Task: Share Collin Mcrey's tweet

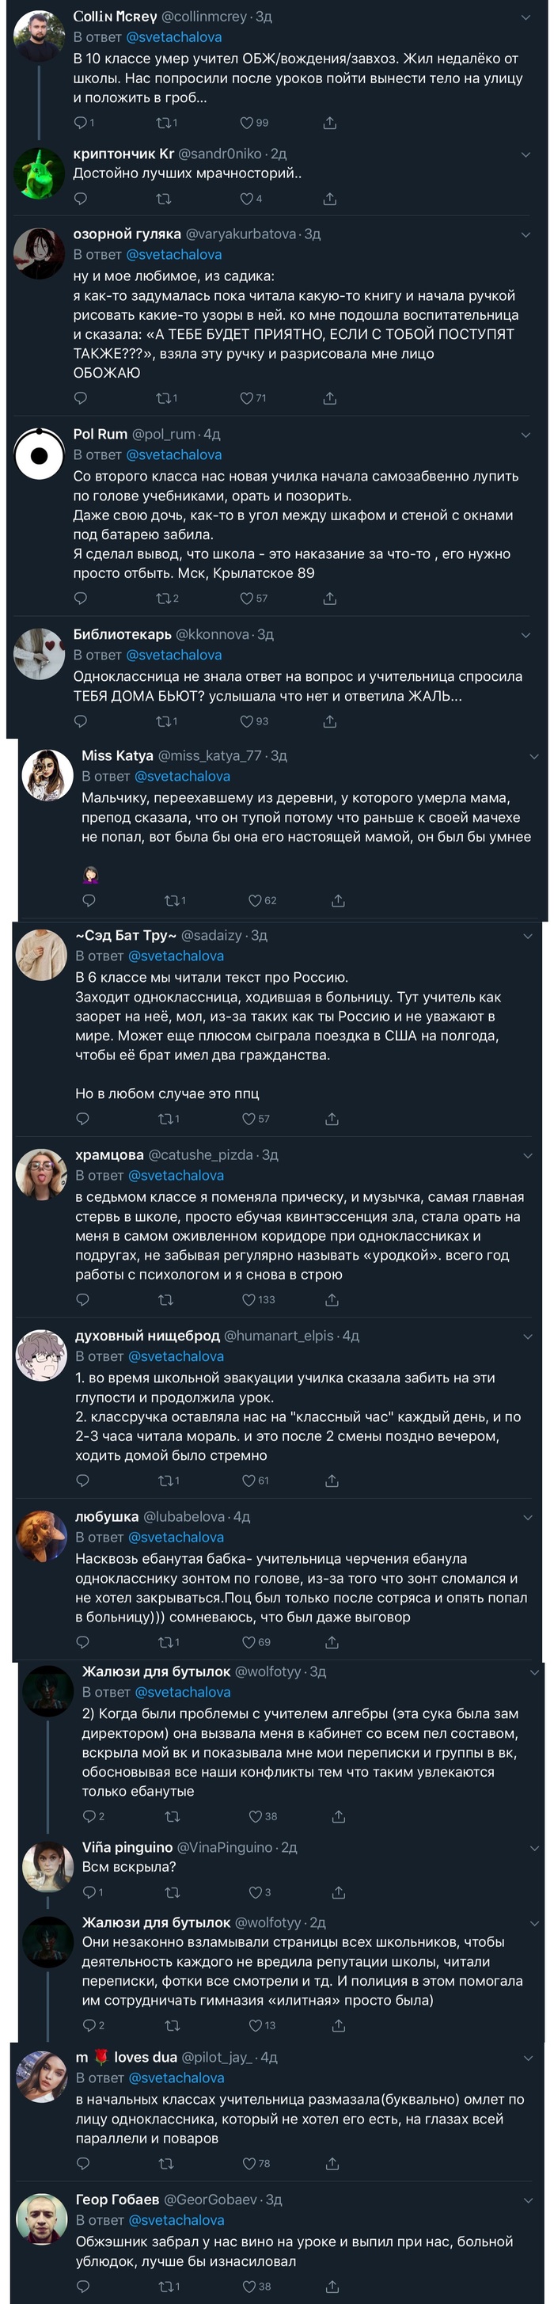Action: tap(330, 123)
